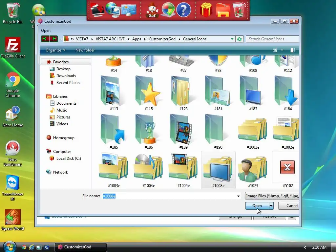Click the Open button
Image resolution: width=336 pixels, height=252 pixels.
pos(257,206)
